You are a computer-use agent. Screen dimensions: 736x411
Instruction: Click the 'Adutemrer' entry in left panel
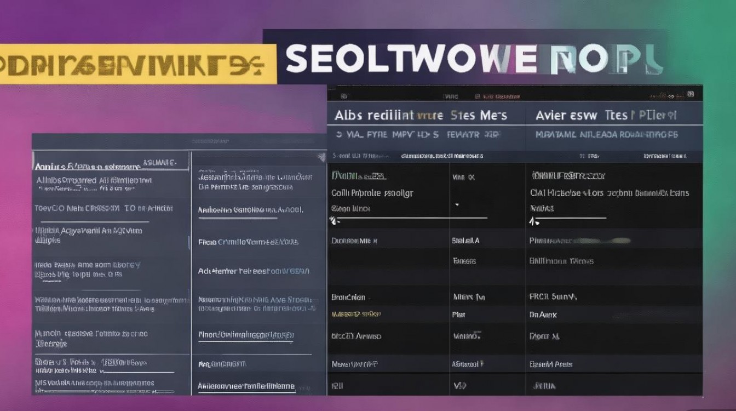pyautogui.click(x=254, y=271)
